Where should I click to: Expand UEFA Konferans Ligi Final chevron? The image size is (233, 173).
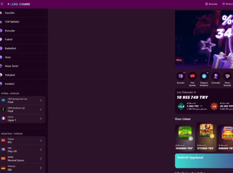[x=41, y=109]
